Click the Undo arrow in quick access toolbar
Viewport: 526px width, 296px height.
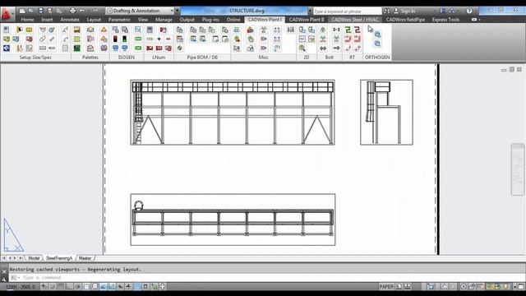pyautogui.click(x=82, y=11)
